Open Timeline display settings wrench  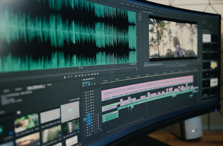click(95, 84)
